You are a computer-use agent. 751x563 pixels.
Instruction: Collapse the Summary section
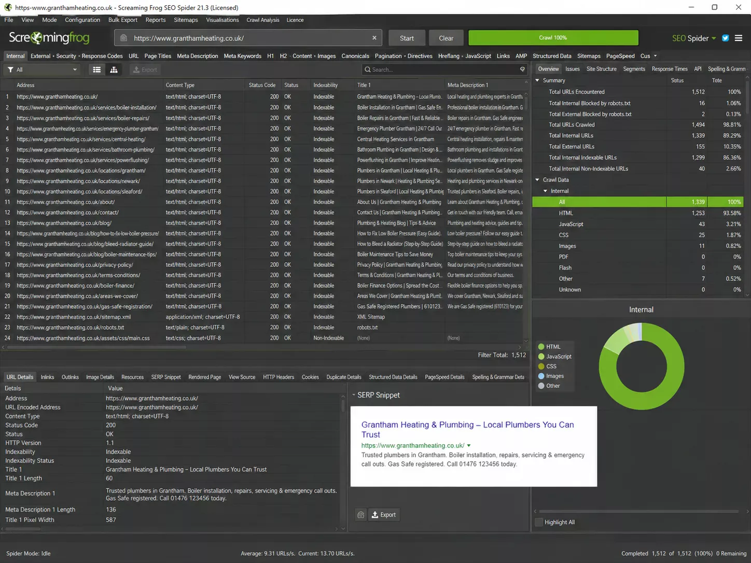[537, 80]
